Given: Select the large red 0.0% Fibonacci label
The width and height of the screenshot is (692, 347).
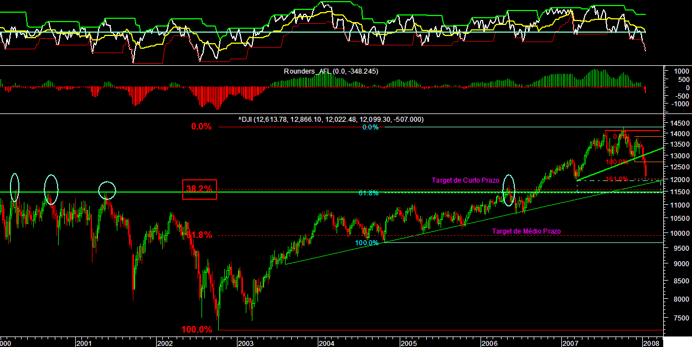Looking at the screenshot, I should click(202, 126).
